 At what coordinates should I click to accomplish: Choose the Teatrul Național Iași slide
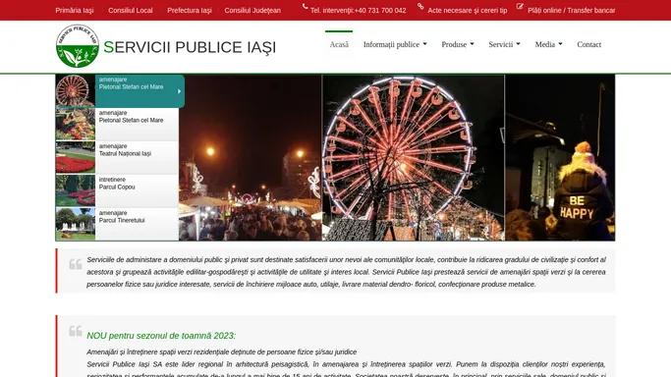pyautogui.click(x=117, y=157)
